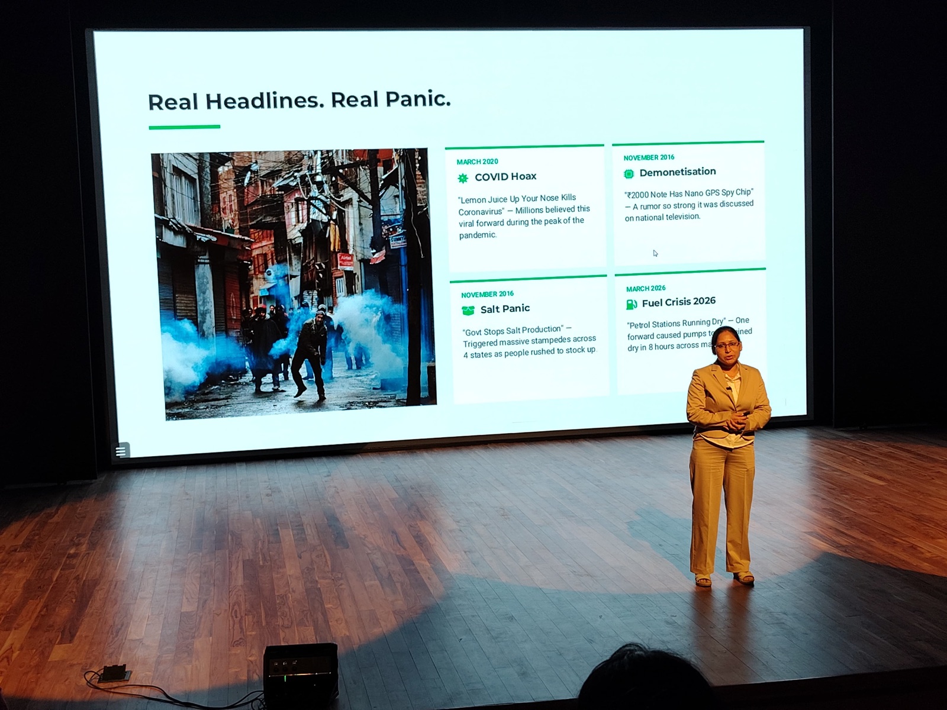
Task: Select the "Fuel Crisis 2026" card heading
Action: pos(679,302)
